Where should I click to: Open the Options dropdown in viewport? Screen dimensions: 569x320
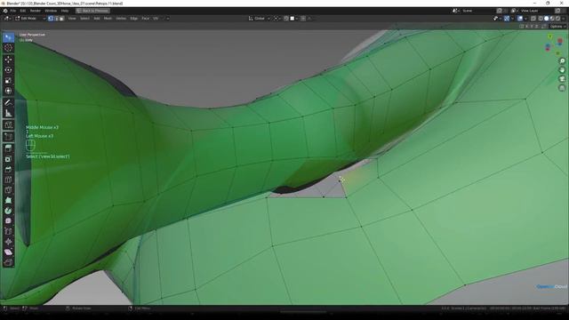click(557, 27)
